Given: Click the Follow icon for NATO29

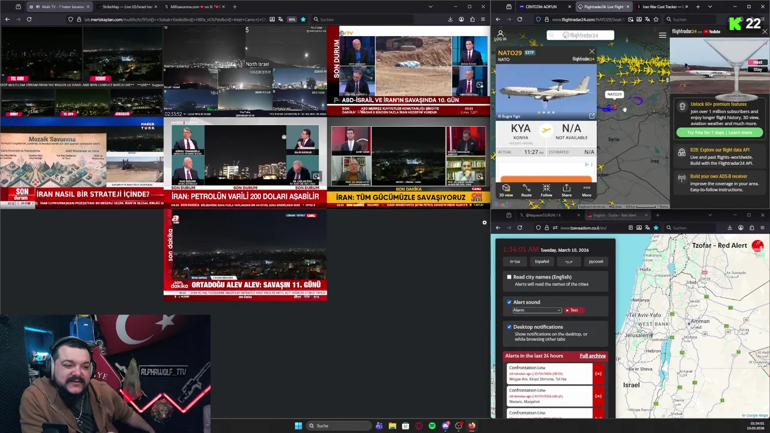Looking at the screenshot, I should click(546, 191).
